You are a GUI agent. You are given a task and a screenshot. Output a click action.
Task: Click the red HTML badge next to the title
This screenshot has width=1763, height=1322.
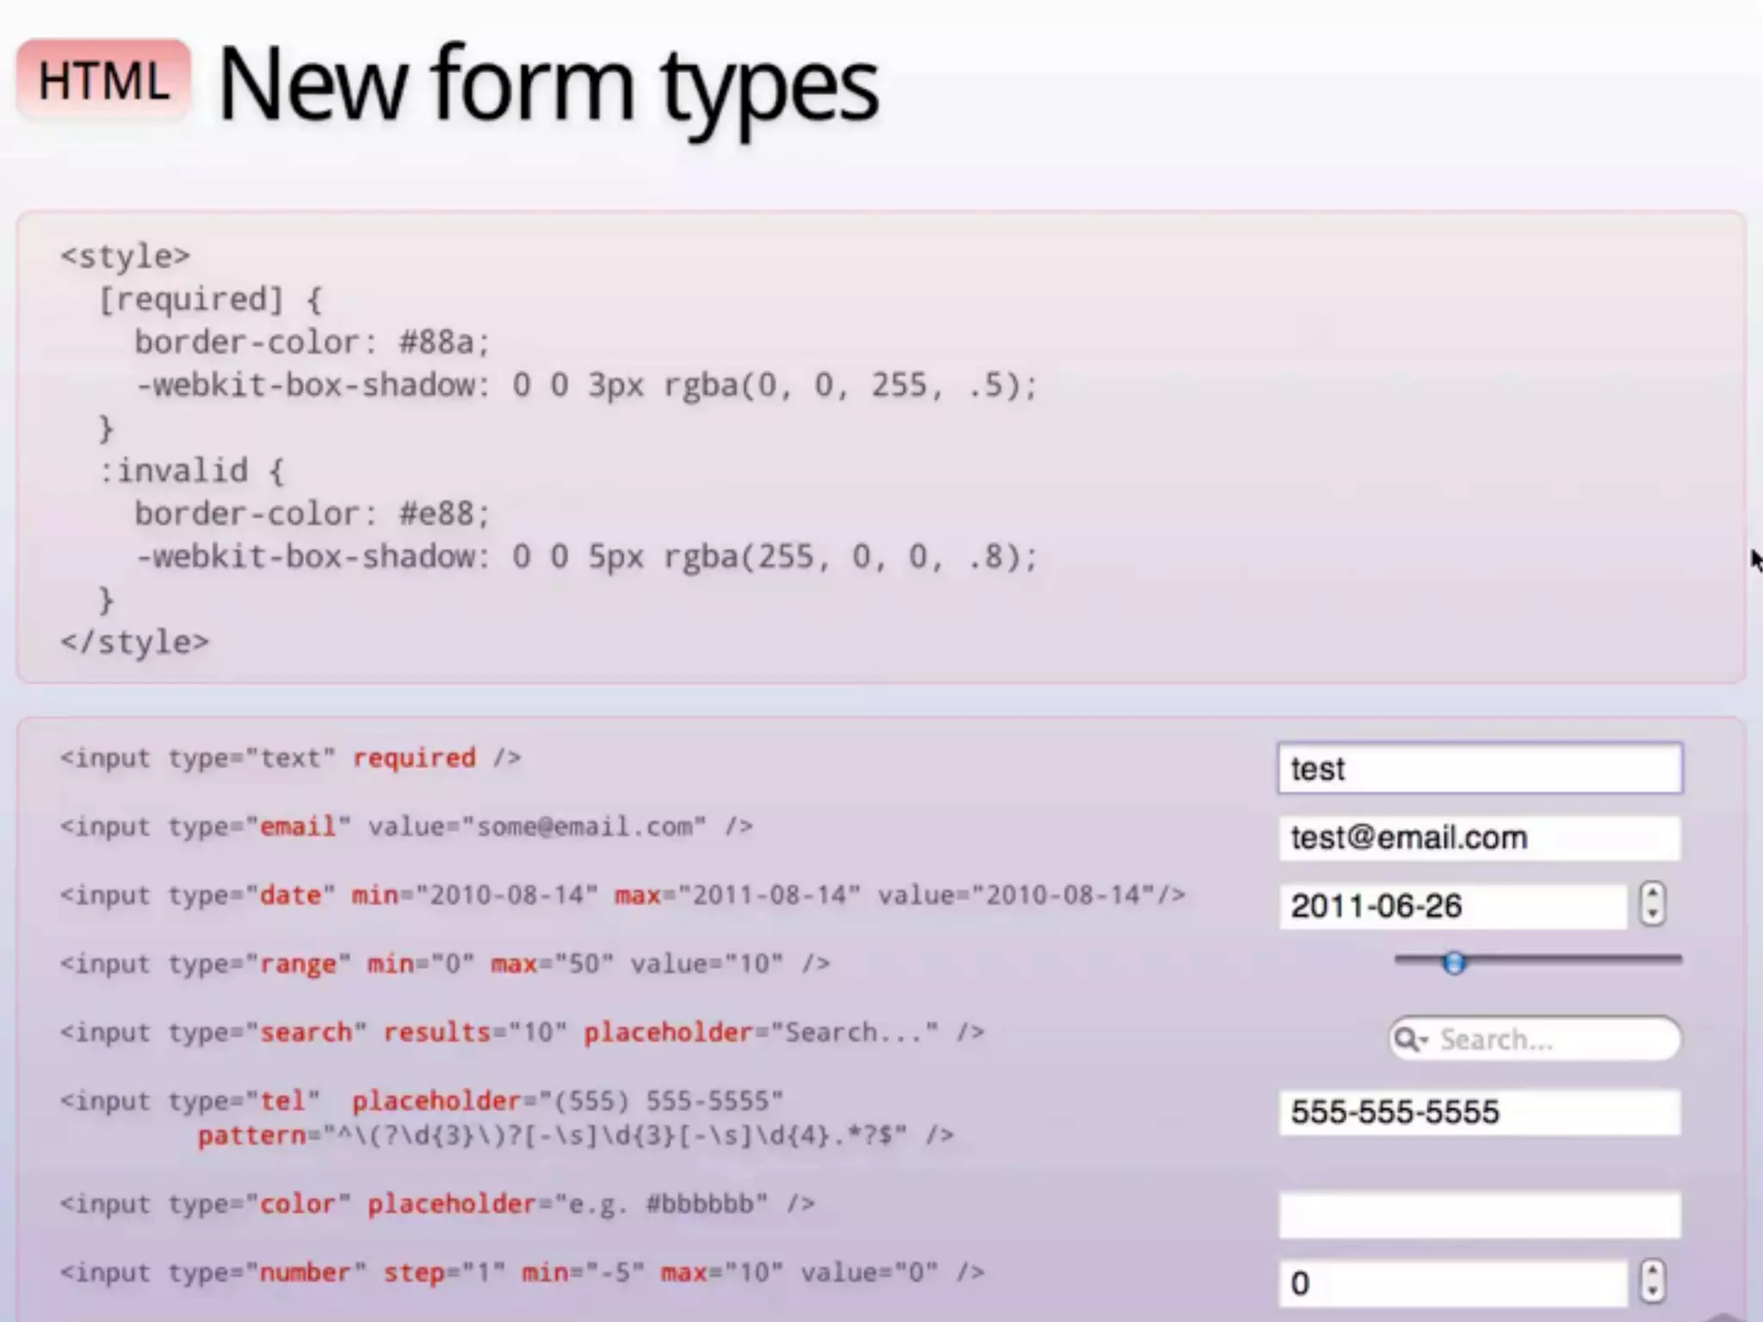[103, 81]
